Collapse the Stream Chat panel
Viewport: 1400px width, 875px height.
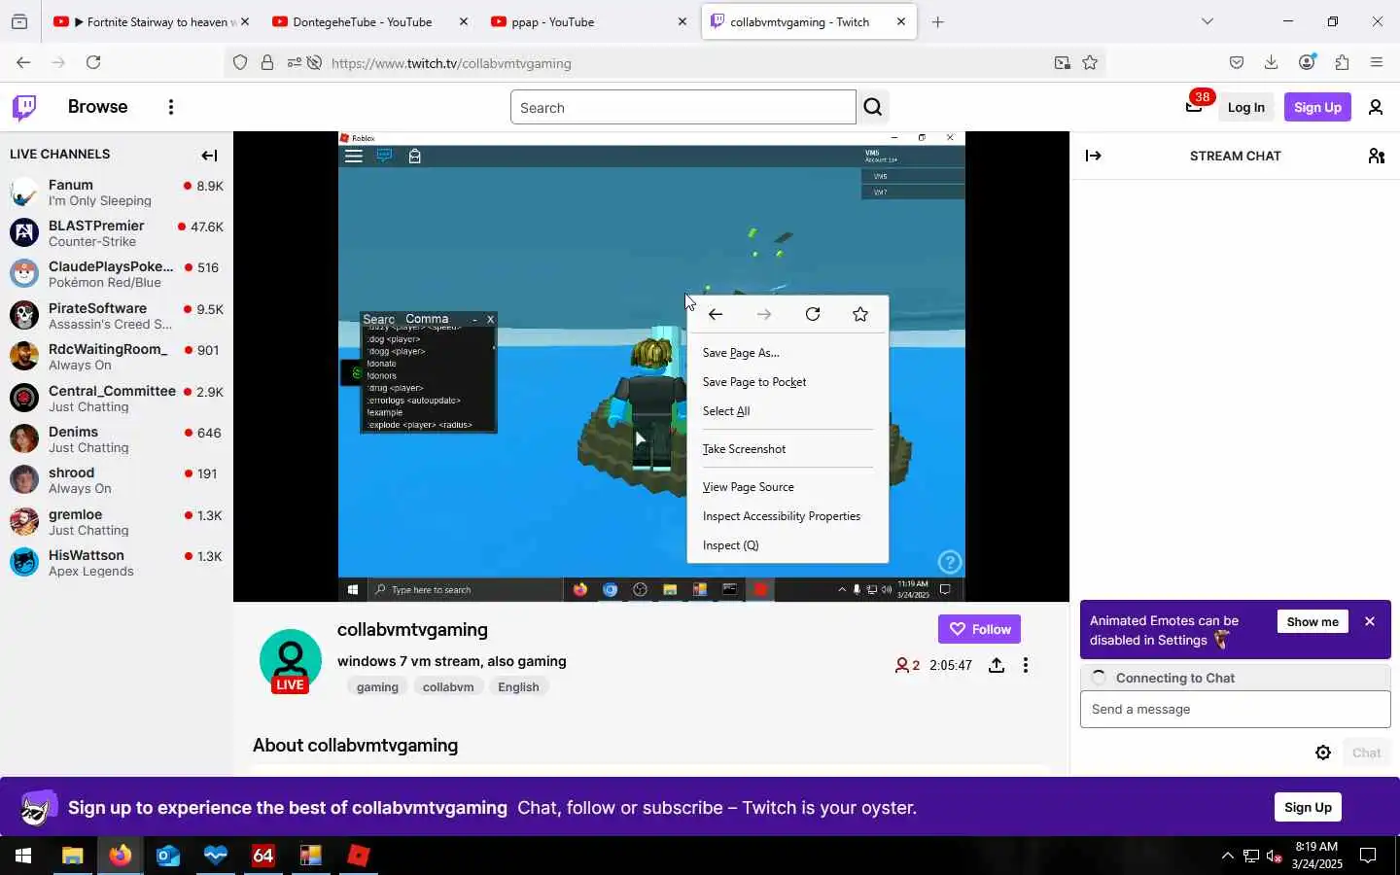1094,156
